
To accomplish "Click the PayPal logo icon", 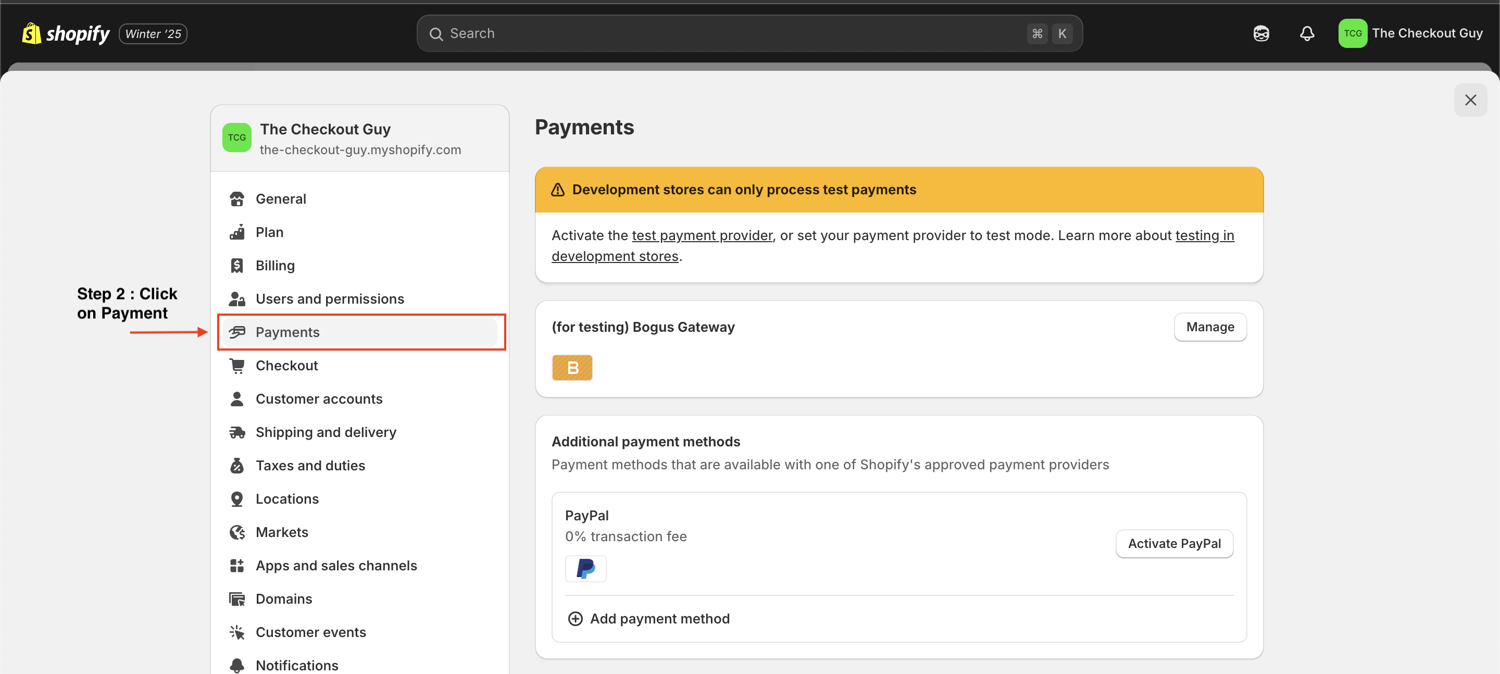I will point(585,568).
